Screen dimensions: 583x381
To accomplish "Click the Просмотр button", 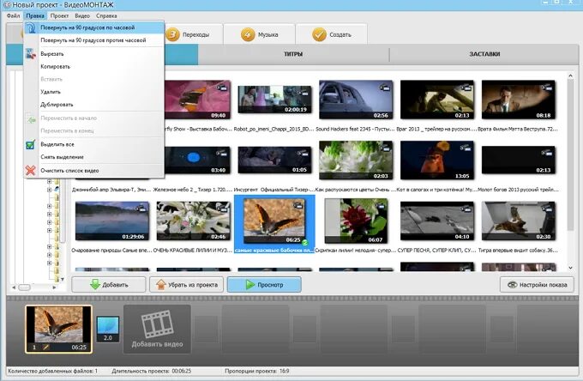I will point(264,285).
